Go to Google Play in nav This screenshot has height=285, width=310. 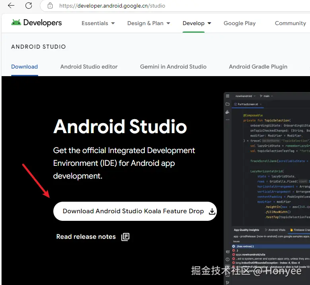click(x=240, y=23)
